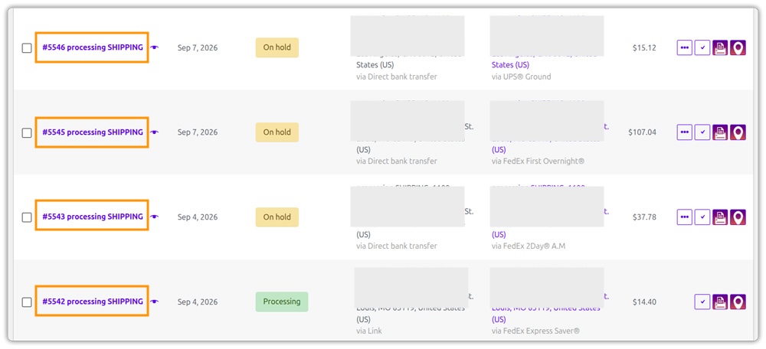This screenshot has width=766, height=349.
Task: Click the On hold status of order #5543
Action: tap(277, 217)
